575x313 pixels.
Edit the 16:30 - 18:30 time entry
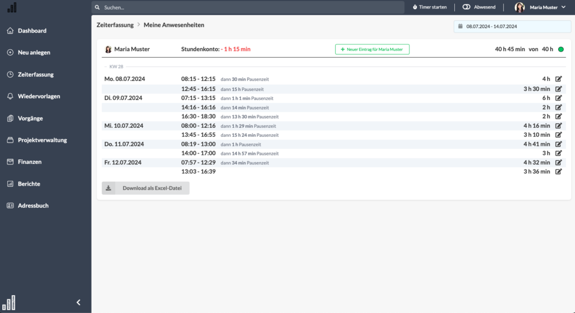558,116
